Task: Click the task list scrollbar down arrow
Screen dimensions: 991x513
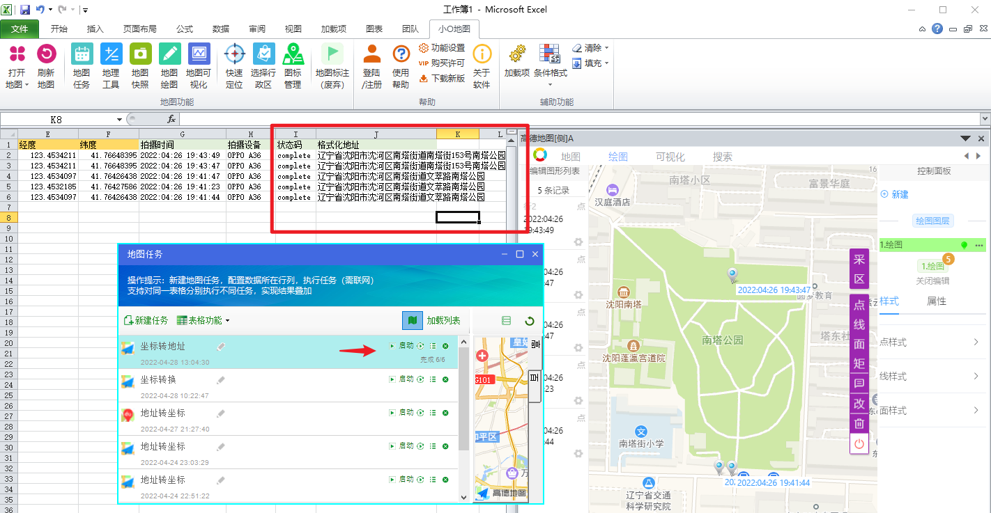Action: [463, 497]
